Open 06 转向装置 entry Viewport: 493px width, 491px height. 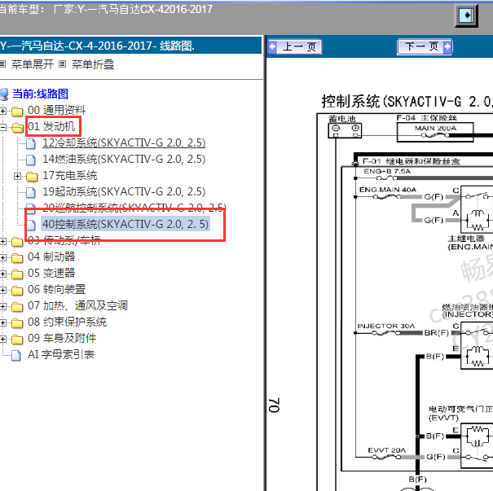click(x=56, y=290)
